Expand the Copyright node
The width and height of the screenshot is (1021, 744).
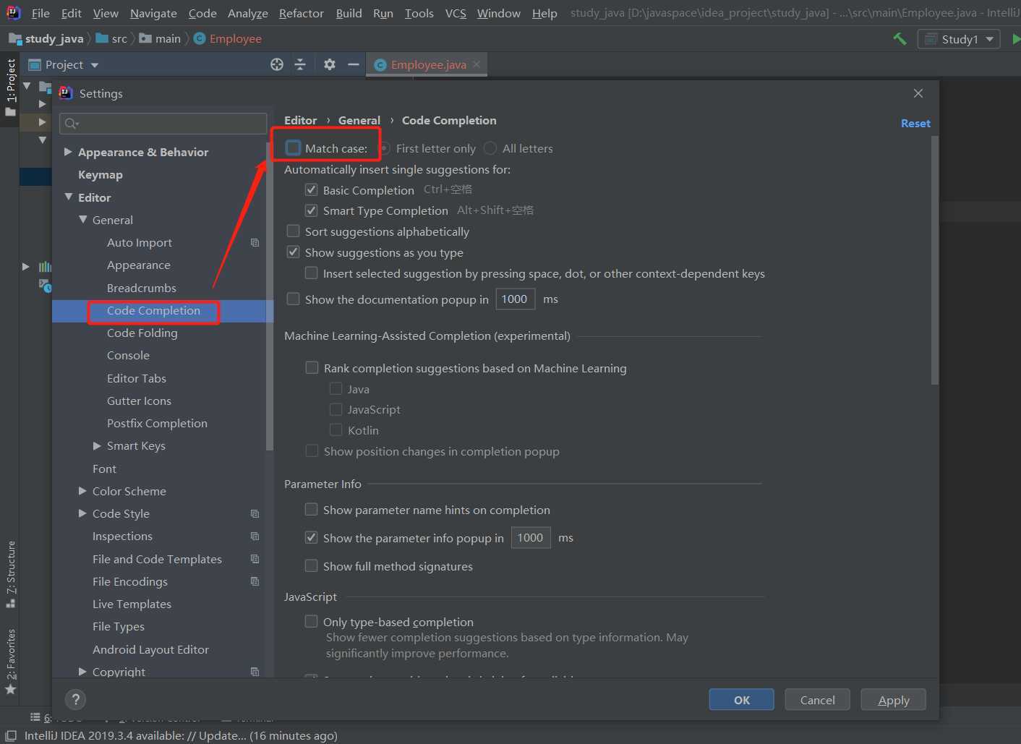pos(82,672)
